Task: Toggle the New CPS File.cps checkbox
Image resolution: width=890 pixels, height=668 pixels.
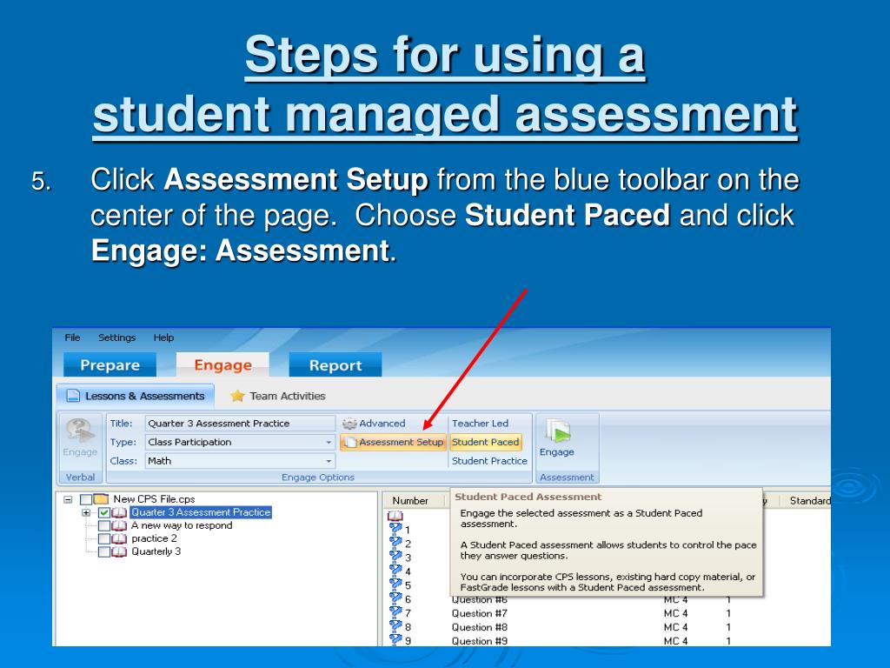Action: [86, 499]
